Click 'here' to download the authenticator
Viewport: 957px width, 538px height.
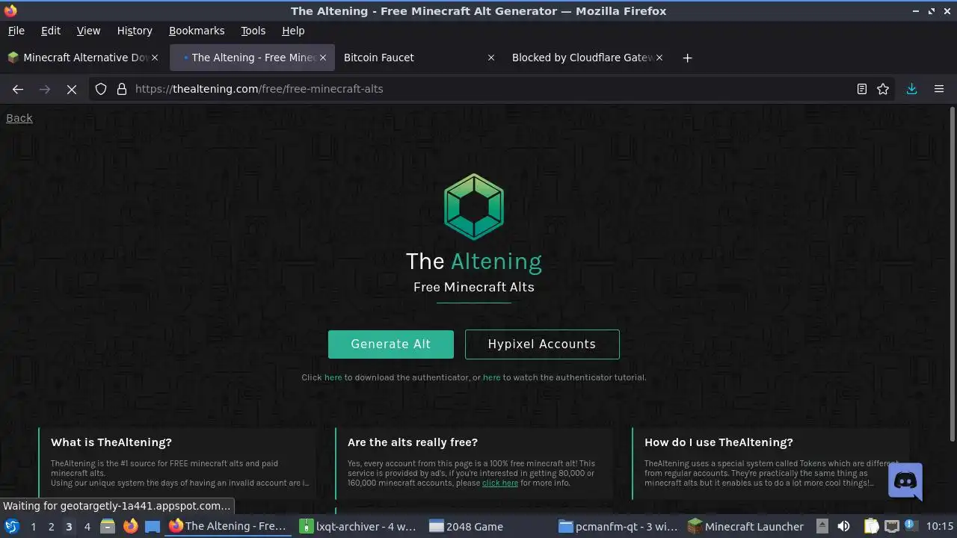[333, 377]
